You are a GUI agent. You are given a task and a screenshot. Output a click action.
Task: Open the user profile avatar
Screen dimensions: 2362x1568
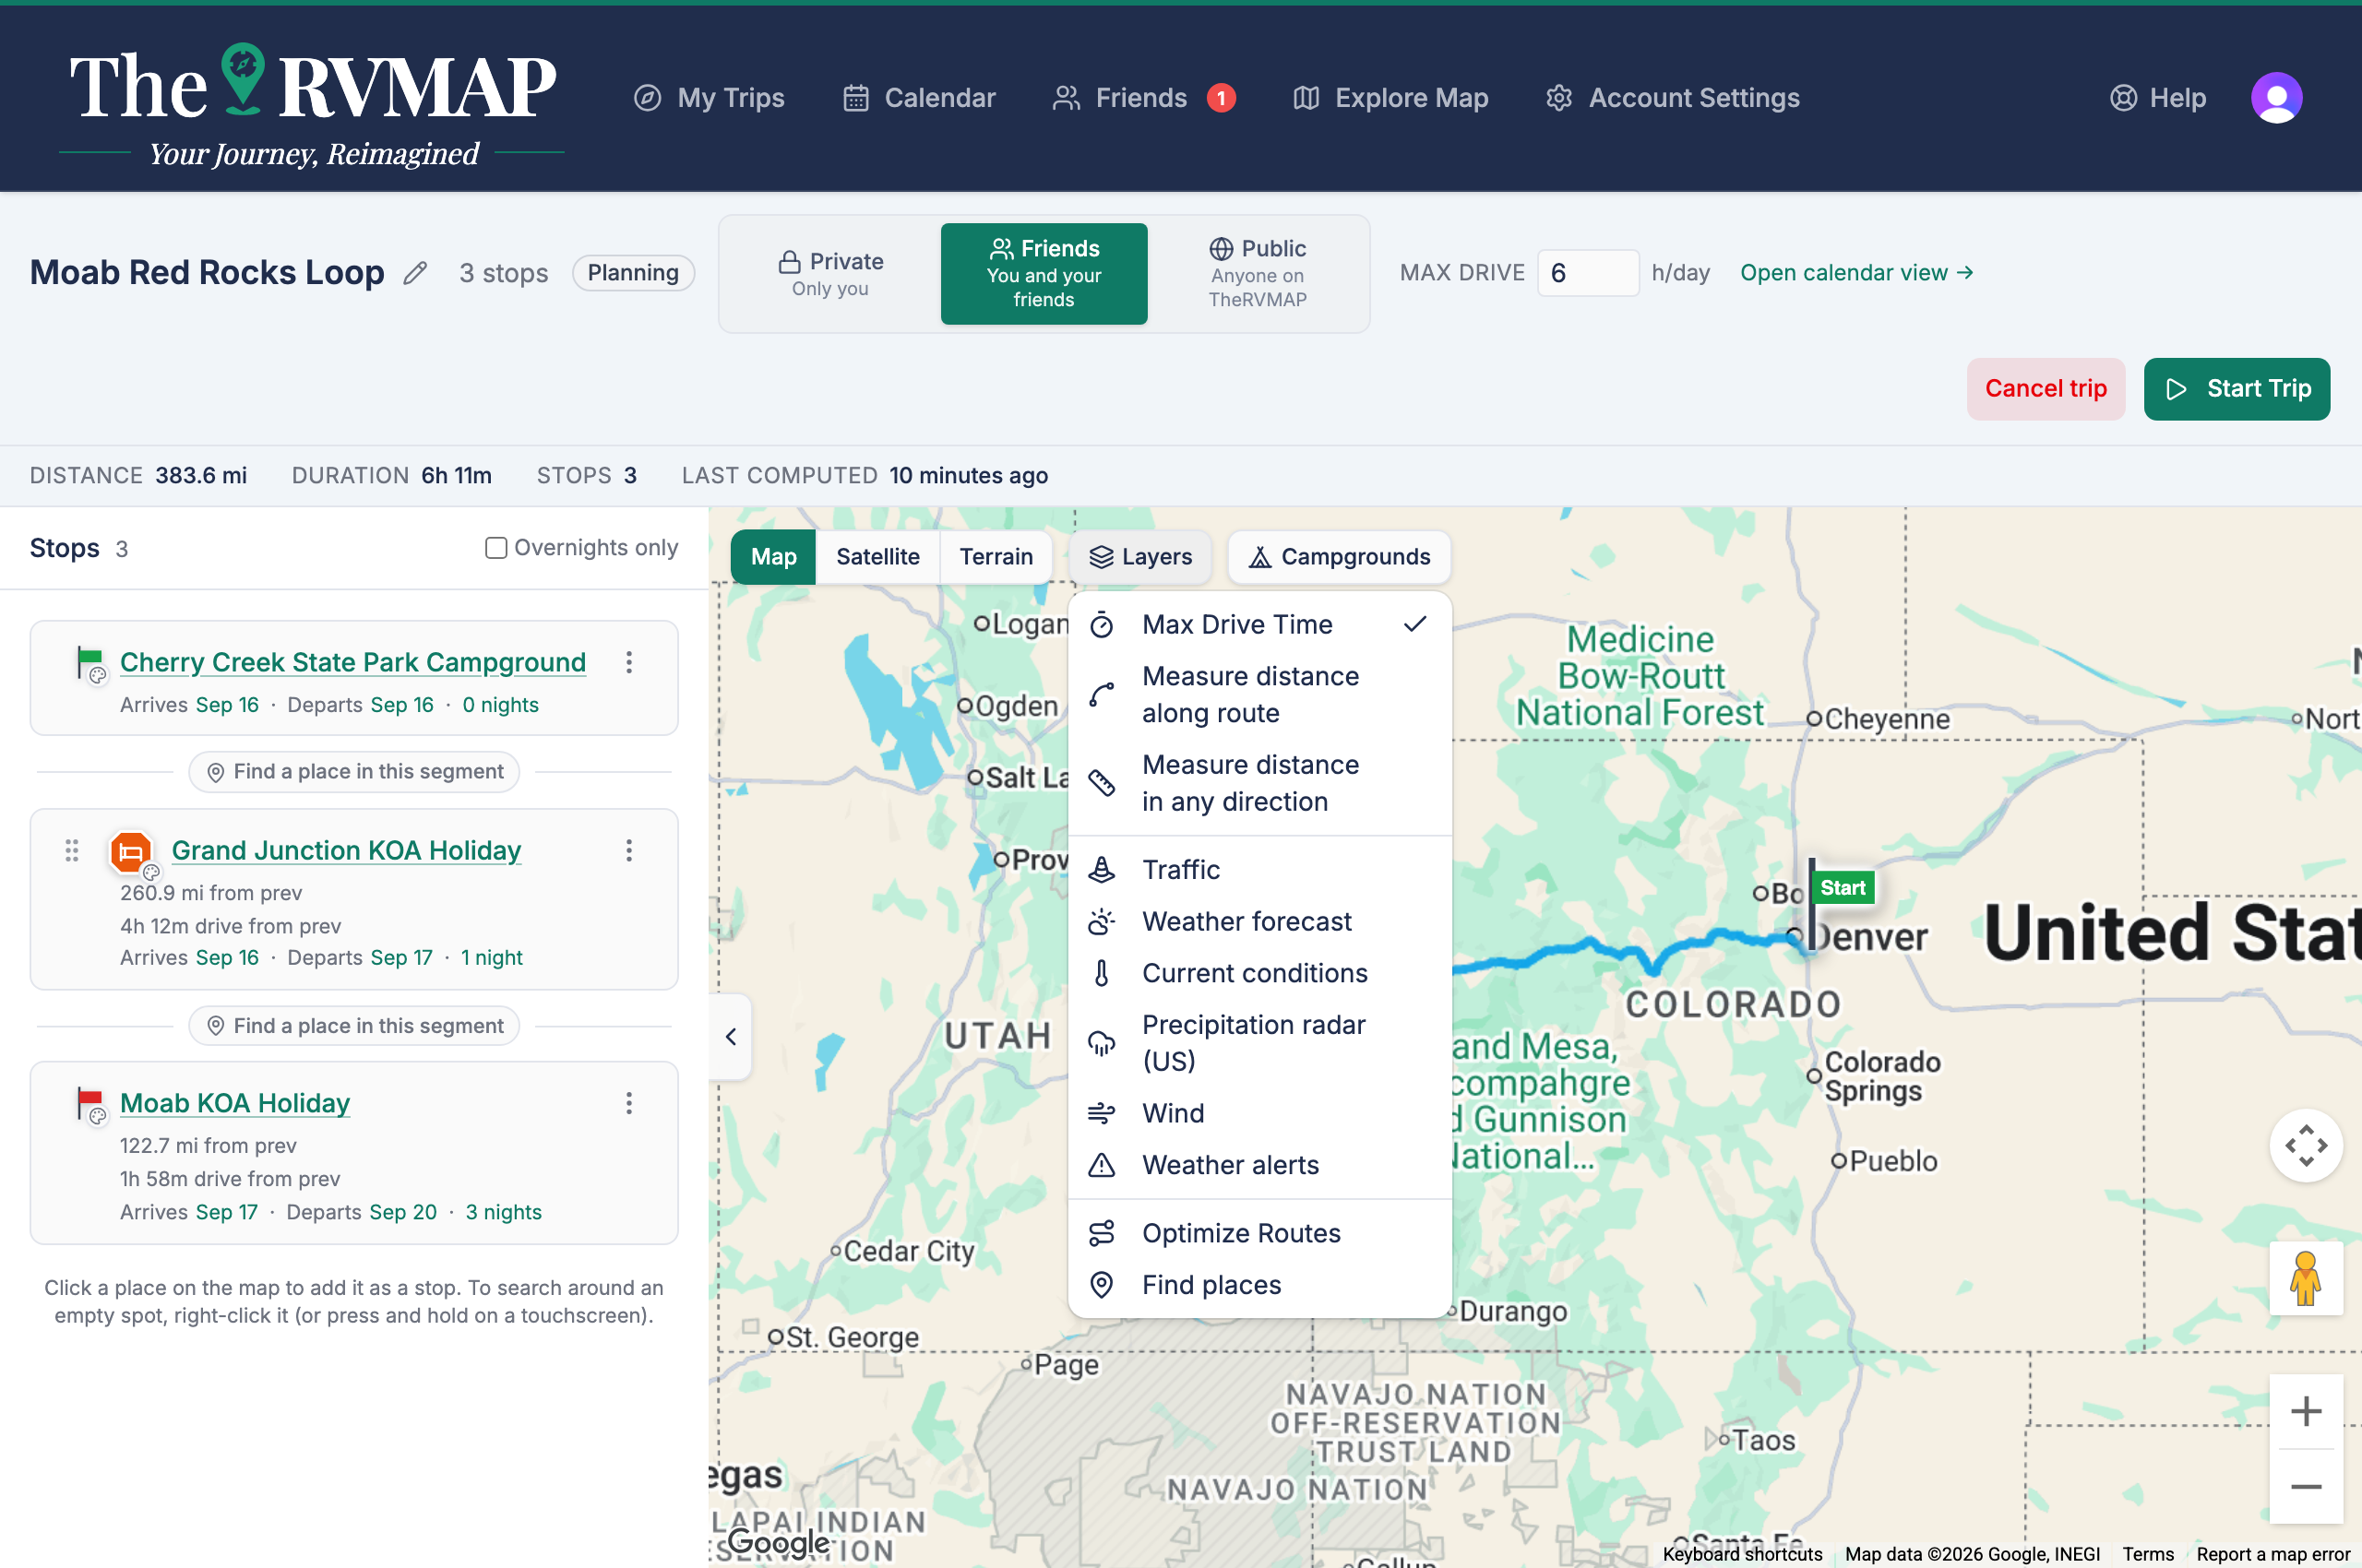coord(2276,98)
